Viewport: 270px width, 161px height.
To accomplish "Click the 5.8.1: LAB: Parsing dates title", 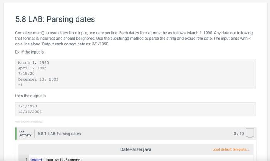I will 59,134.
